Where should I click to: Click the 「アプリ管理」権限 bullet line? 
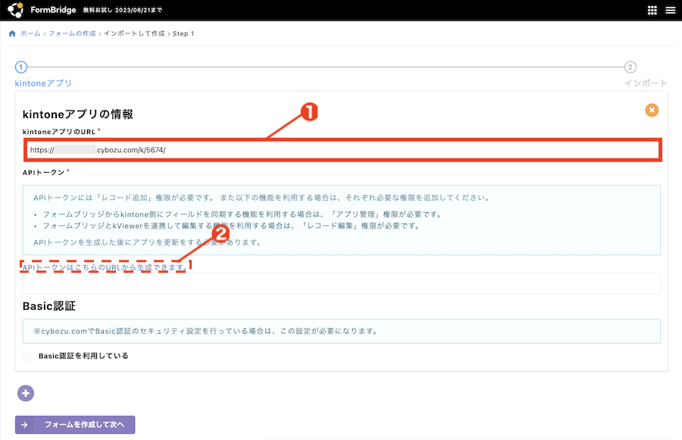tap(242, 214)
